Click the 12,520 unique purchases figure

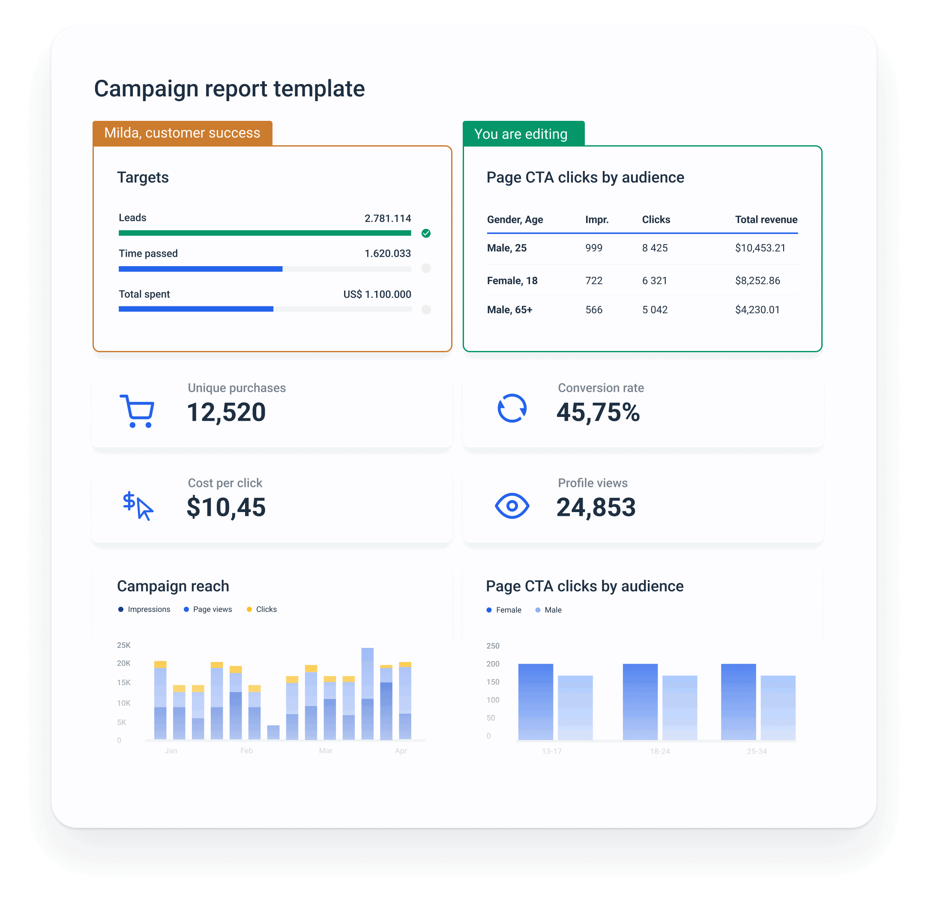(226, 412)
